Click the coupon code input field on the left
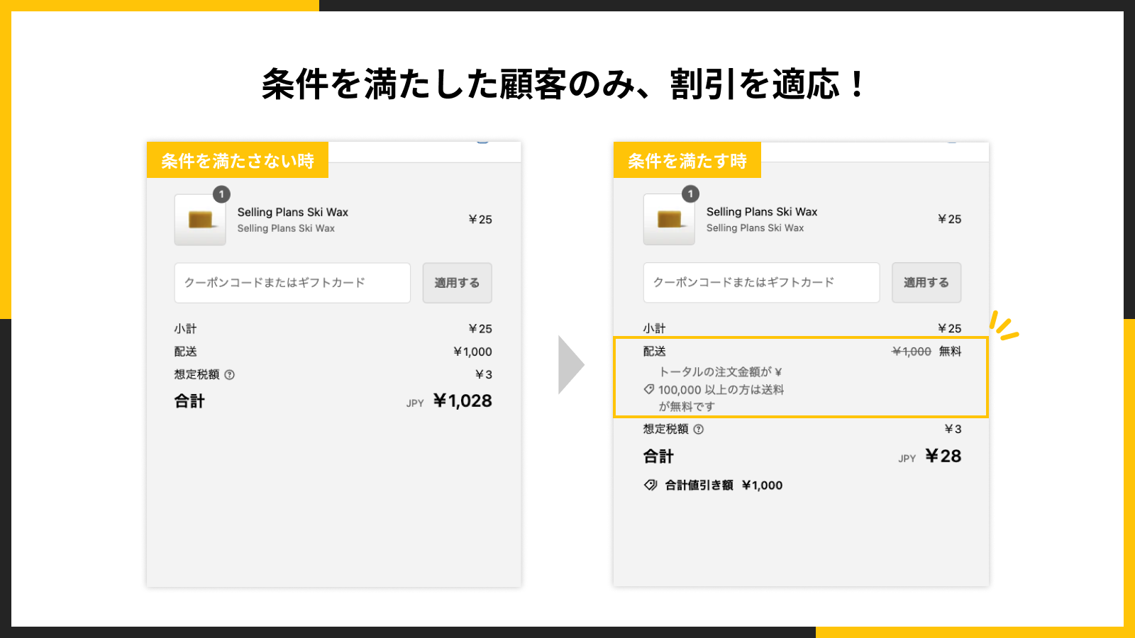Image resolution: width=1135 pixels, height=638 pixels. 292,282
